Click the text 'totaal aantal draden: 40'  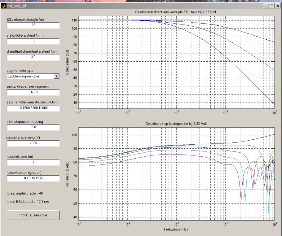click(x=25, y=193)
